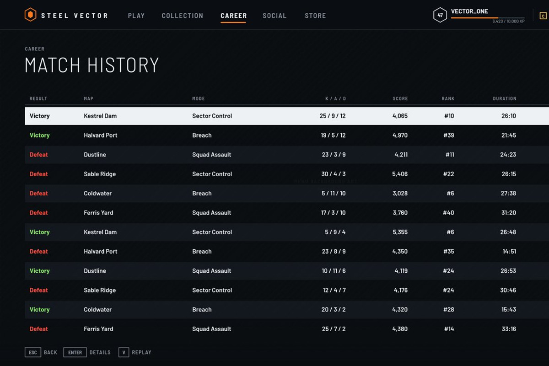Click the 4,320 score value
This screenshot has width=549, height=366.
click(x=400, y=310)
